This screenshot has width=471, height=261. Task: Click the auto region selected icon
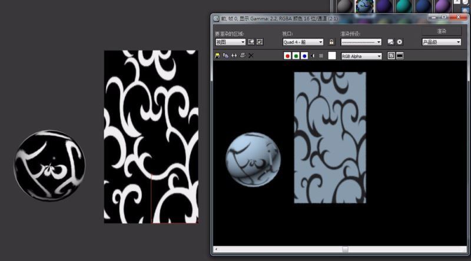tap(260, 42)
